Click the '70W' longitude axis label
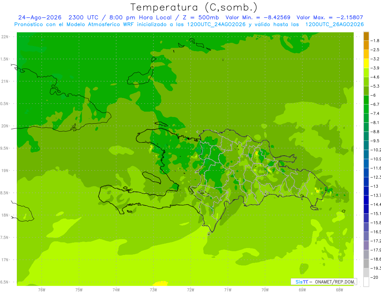This screenshot has height=294, width=381. pos(265,290)
